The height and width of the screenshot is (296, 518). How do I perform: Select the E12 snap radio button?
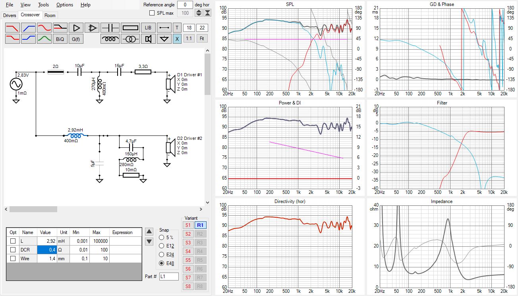tap(161, 246)
